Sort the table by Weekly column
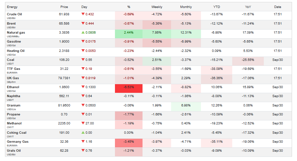This screenshot has height=161, width=297. point(157,7)
